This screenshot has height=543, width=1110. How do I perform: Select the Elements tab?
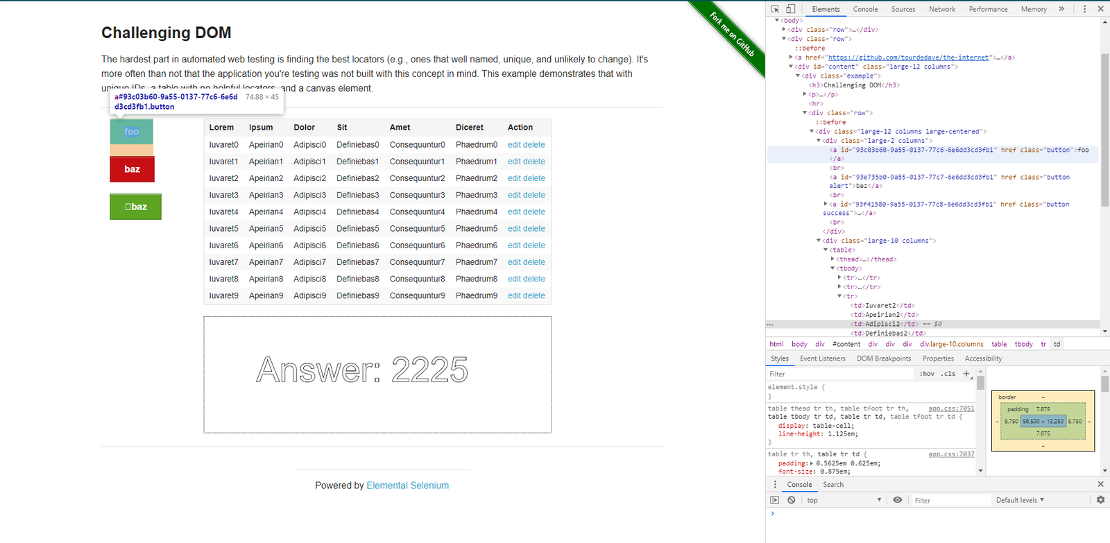(826, 9)
